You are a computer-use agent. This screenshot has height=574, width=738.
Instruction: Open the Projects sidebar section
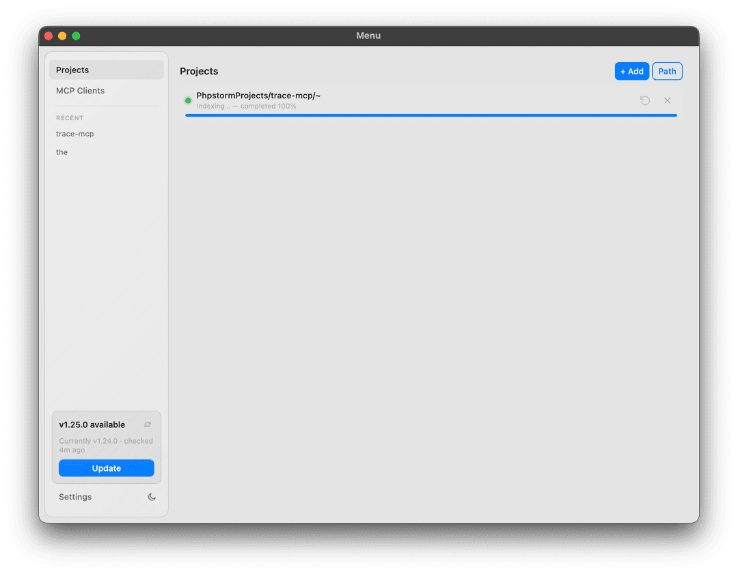click(x=107, y=70)
